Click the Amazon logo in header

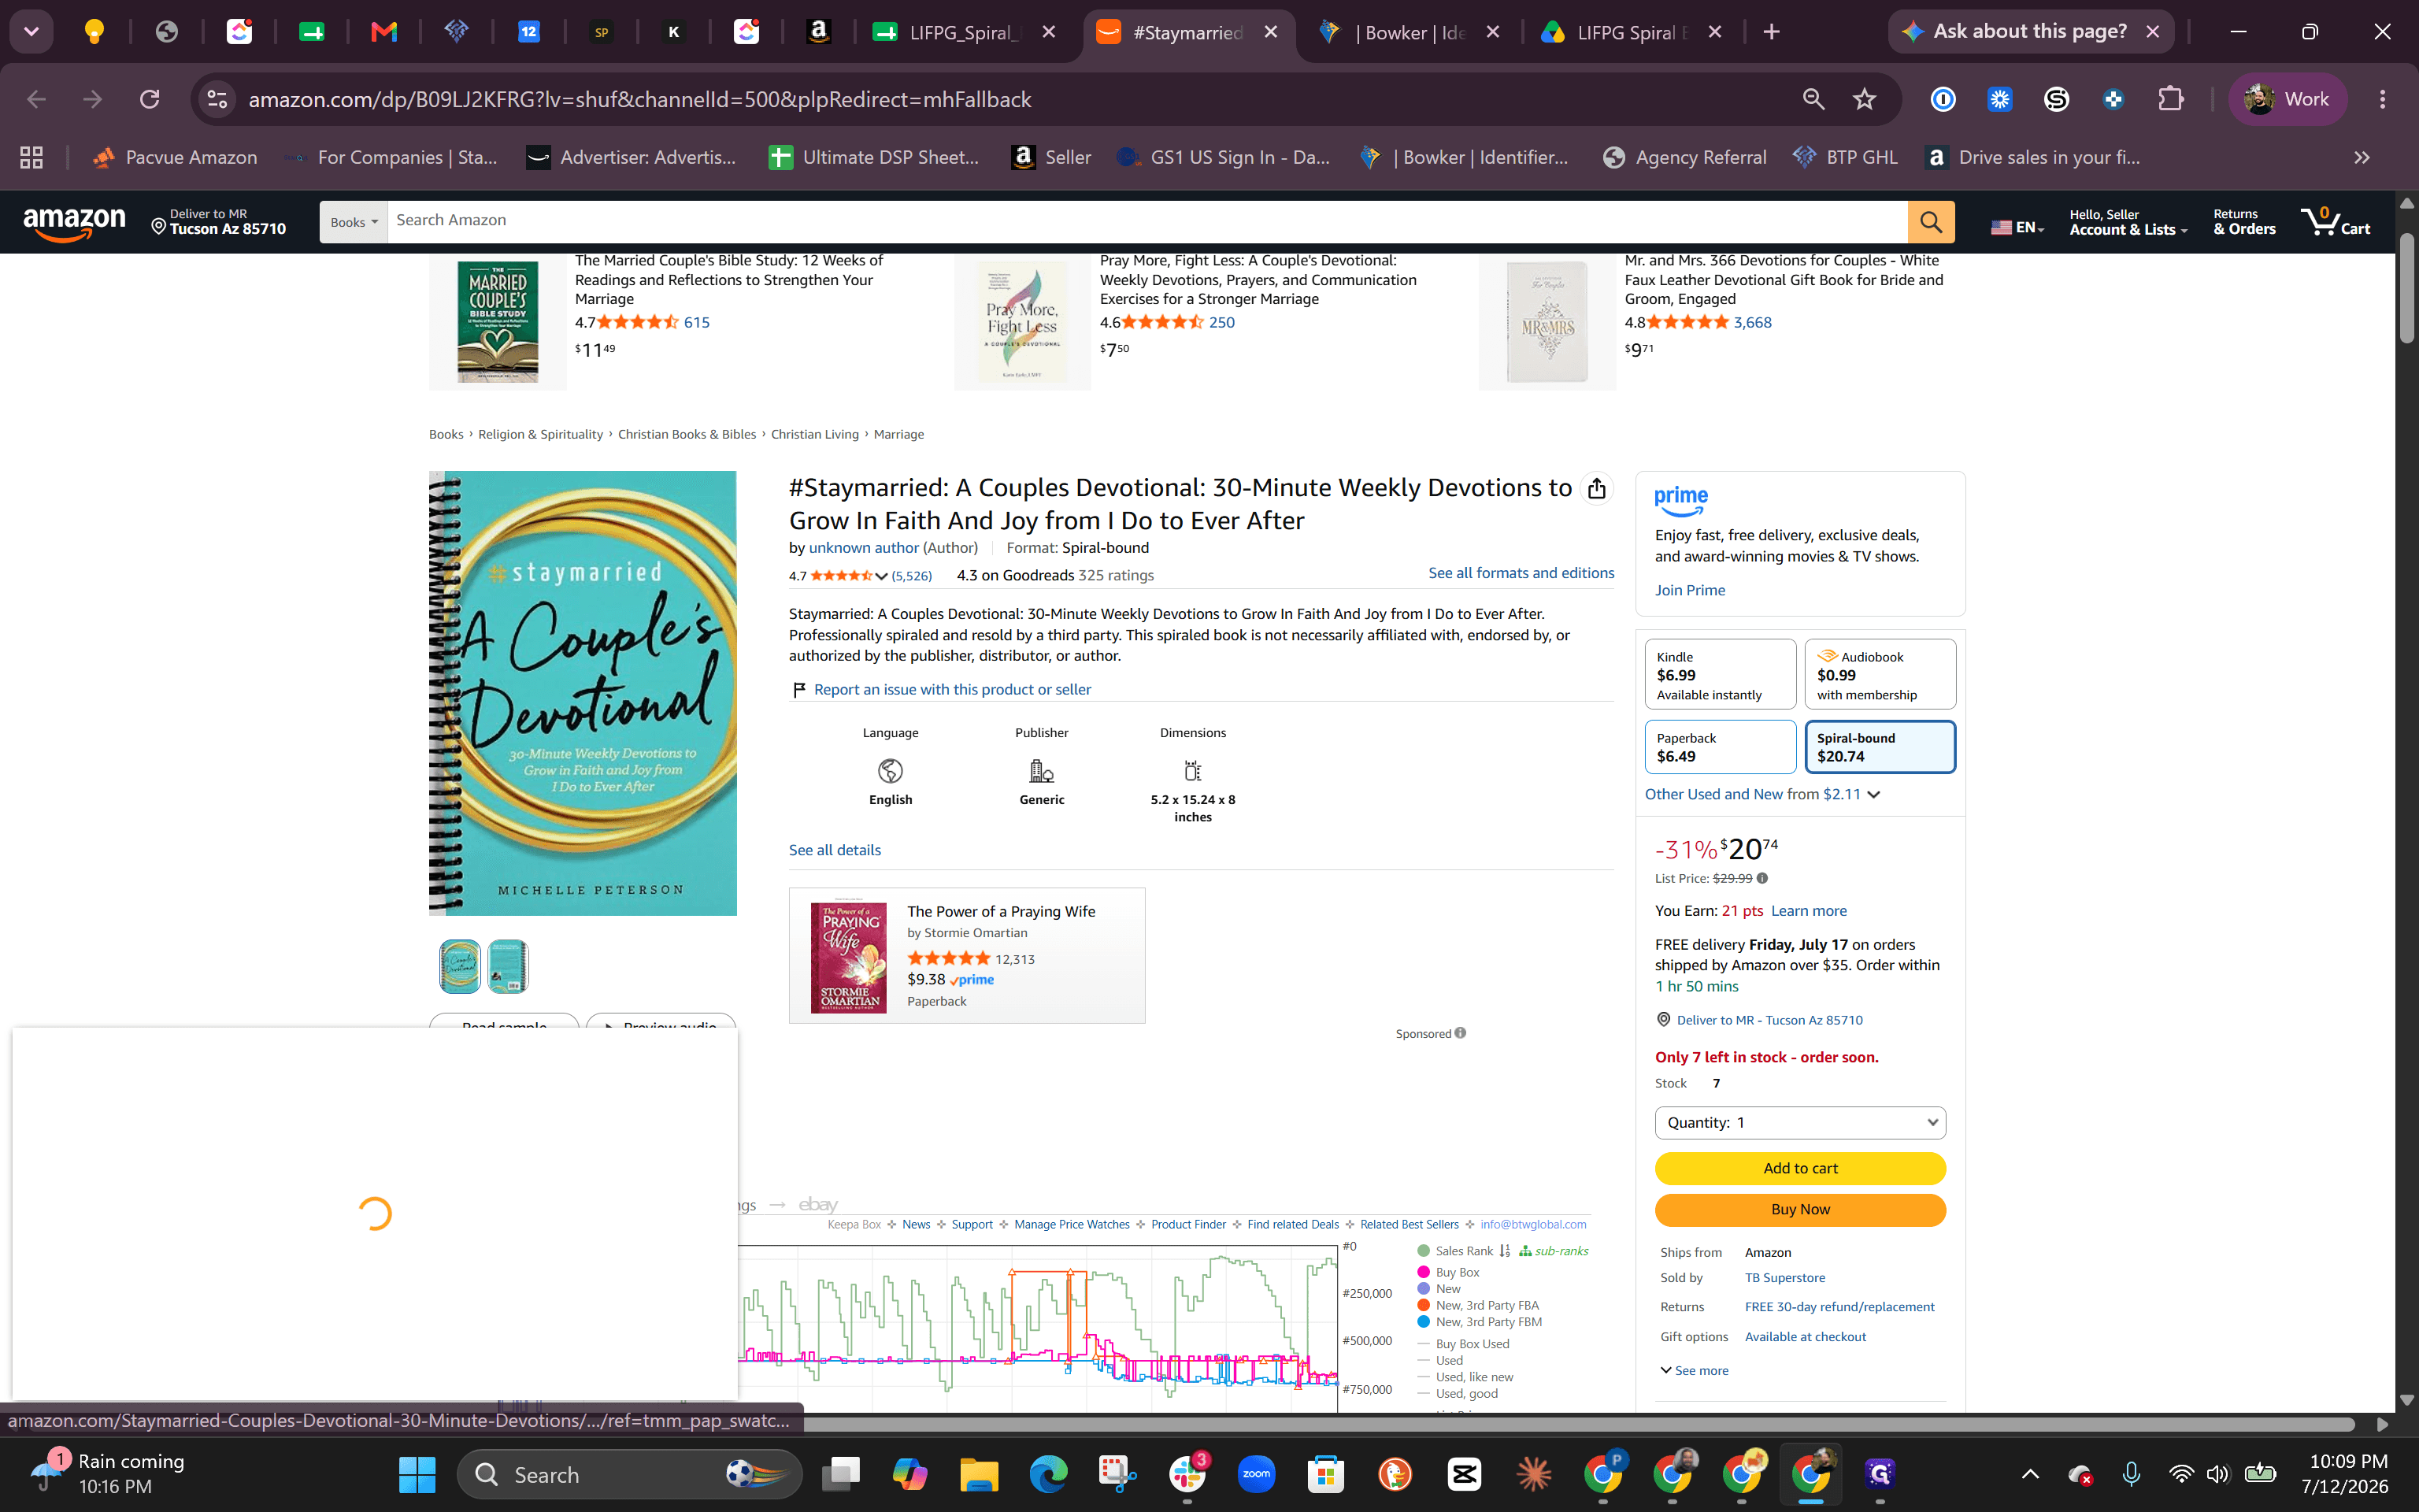[x=75, y=222]
